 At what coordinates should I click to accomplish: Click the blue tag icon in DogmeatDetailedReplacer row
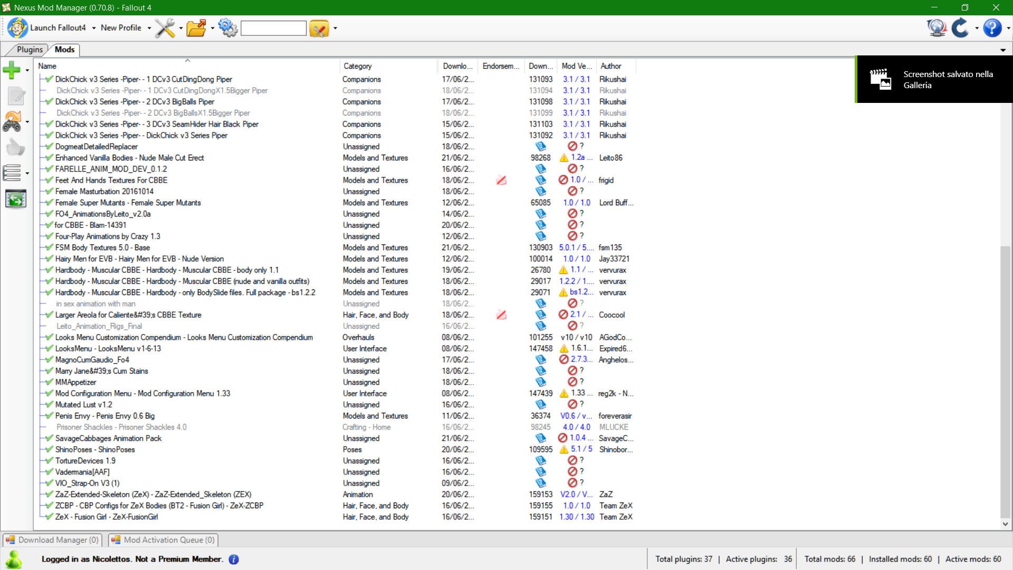pos(541,146)
